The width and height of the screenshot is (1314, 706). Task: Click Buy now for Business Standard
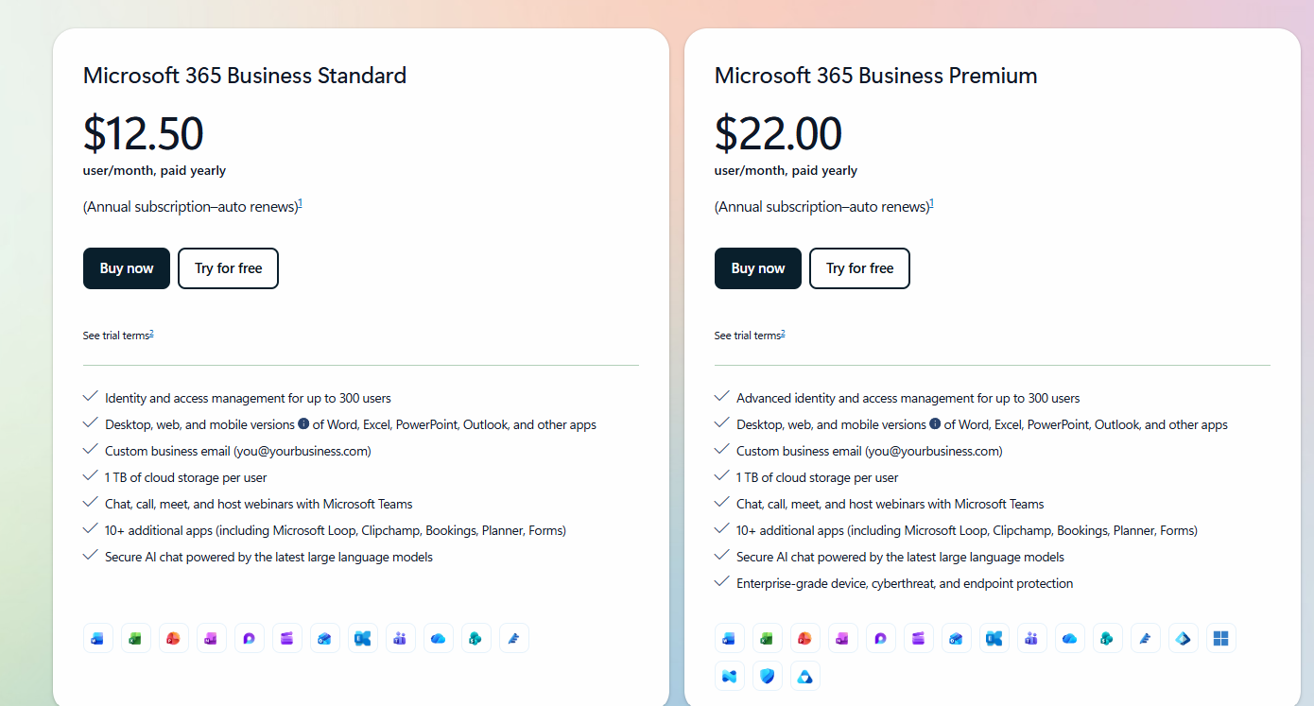[127, 268]
